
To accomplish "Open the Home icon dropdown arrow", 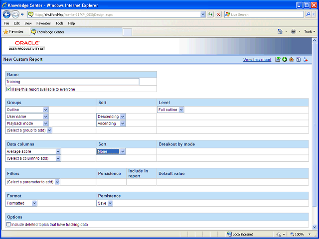I will (286, 31).
